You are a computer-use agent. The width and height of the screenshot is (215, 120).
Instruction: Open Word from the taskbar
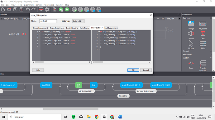pos(120,117)
